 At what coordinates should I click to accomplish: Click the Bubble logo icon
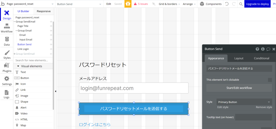(x=3, y=4)
